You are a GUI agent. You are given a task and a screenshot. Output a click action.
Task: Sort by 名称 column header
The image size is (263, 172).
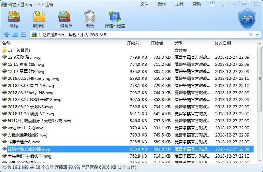pos(6,43)
